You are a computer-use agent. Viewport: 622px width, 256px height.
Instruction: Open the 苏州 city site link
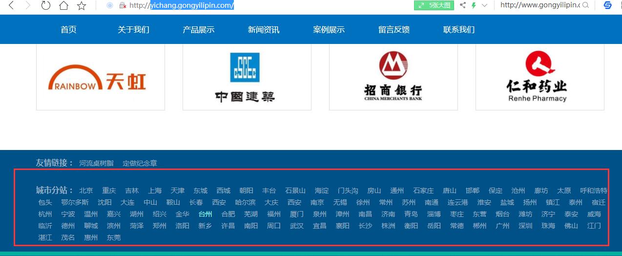pos(409,202)
